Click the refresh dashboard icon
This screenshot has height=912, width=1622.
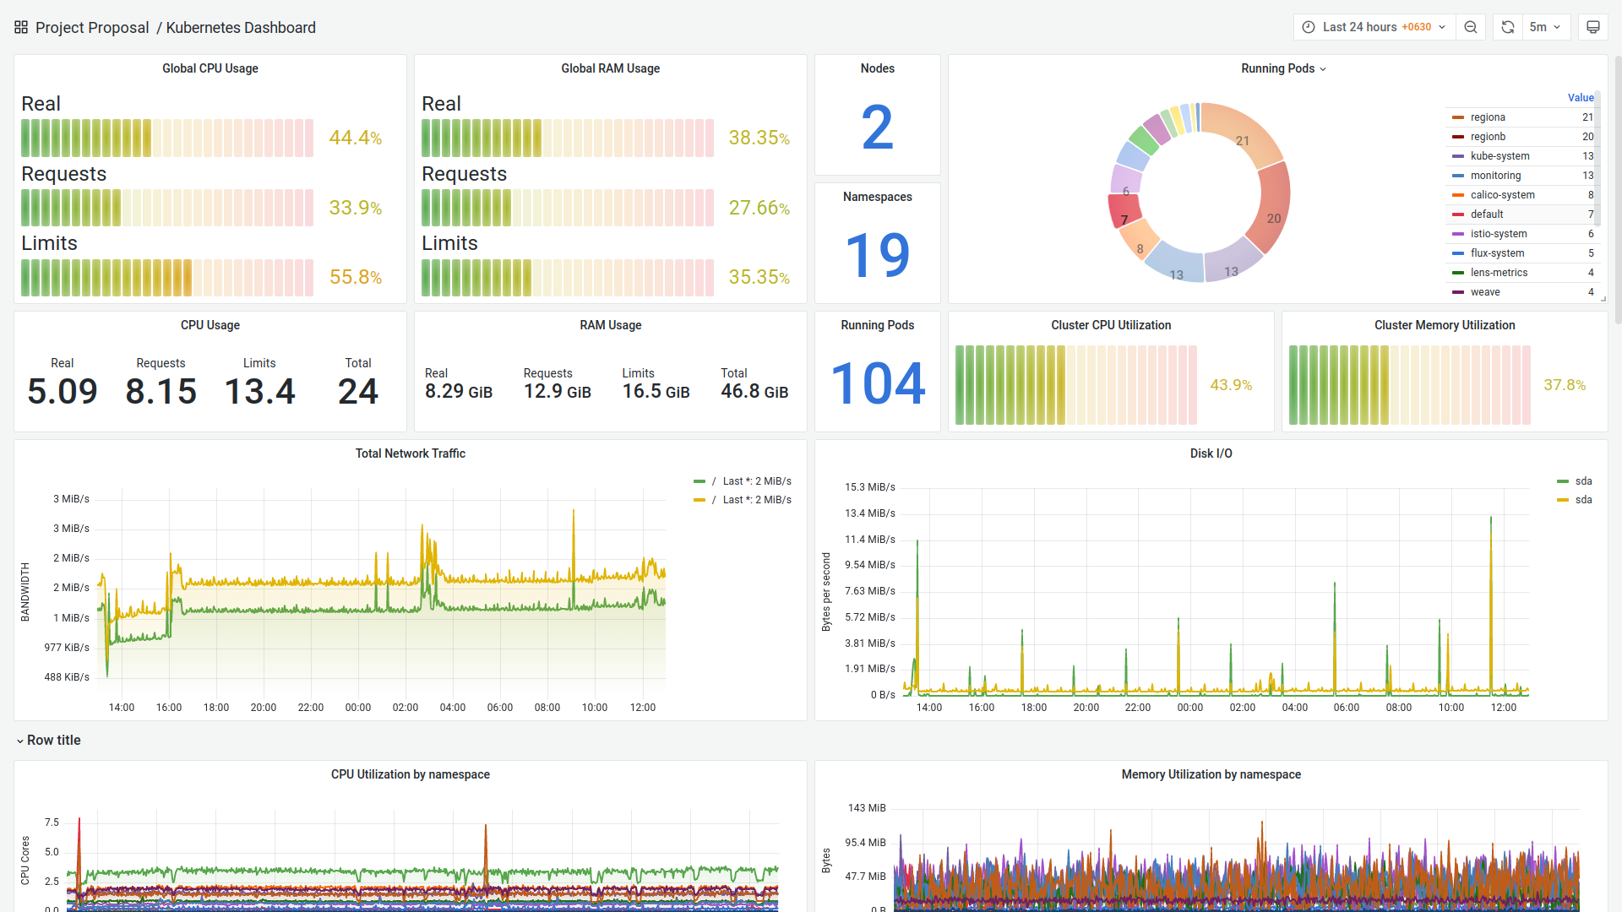1508,27
